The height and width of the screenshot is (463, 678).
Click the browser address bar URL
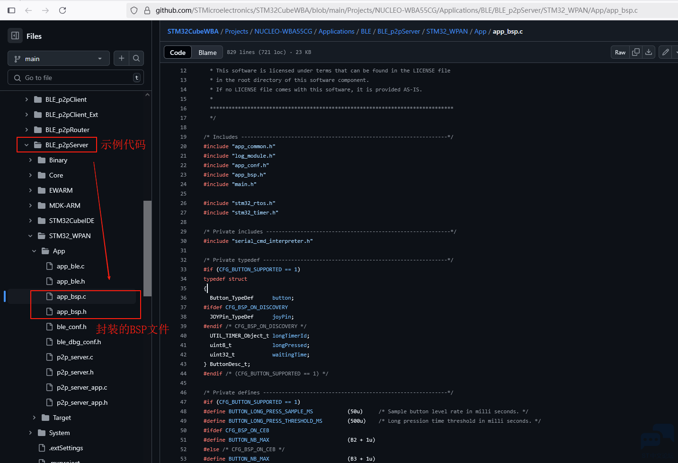396,10
